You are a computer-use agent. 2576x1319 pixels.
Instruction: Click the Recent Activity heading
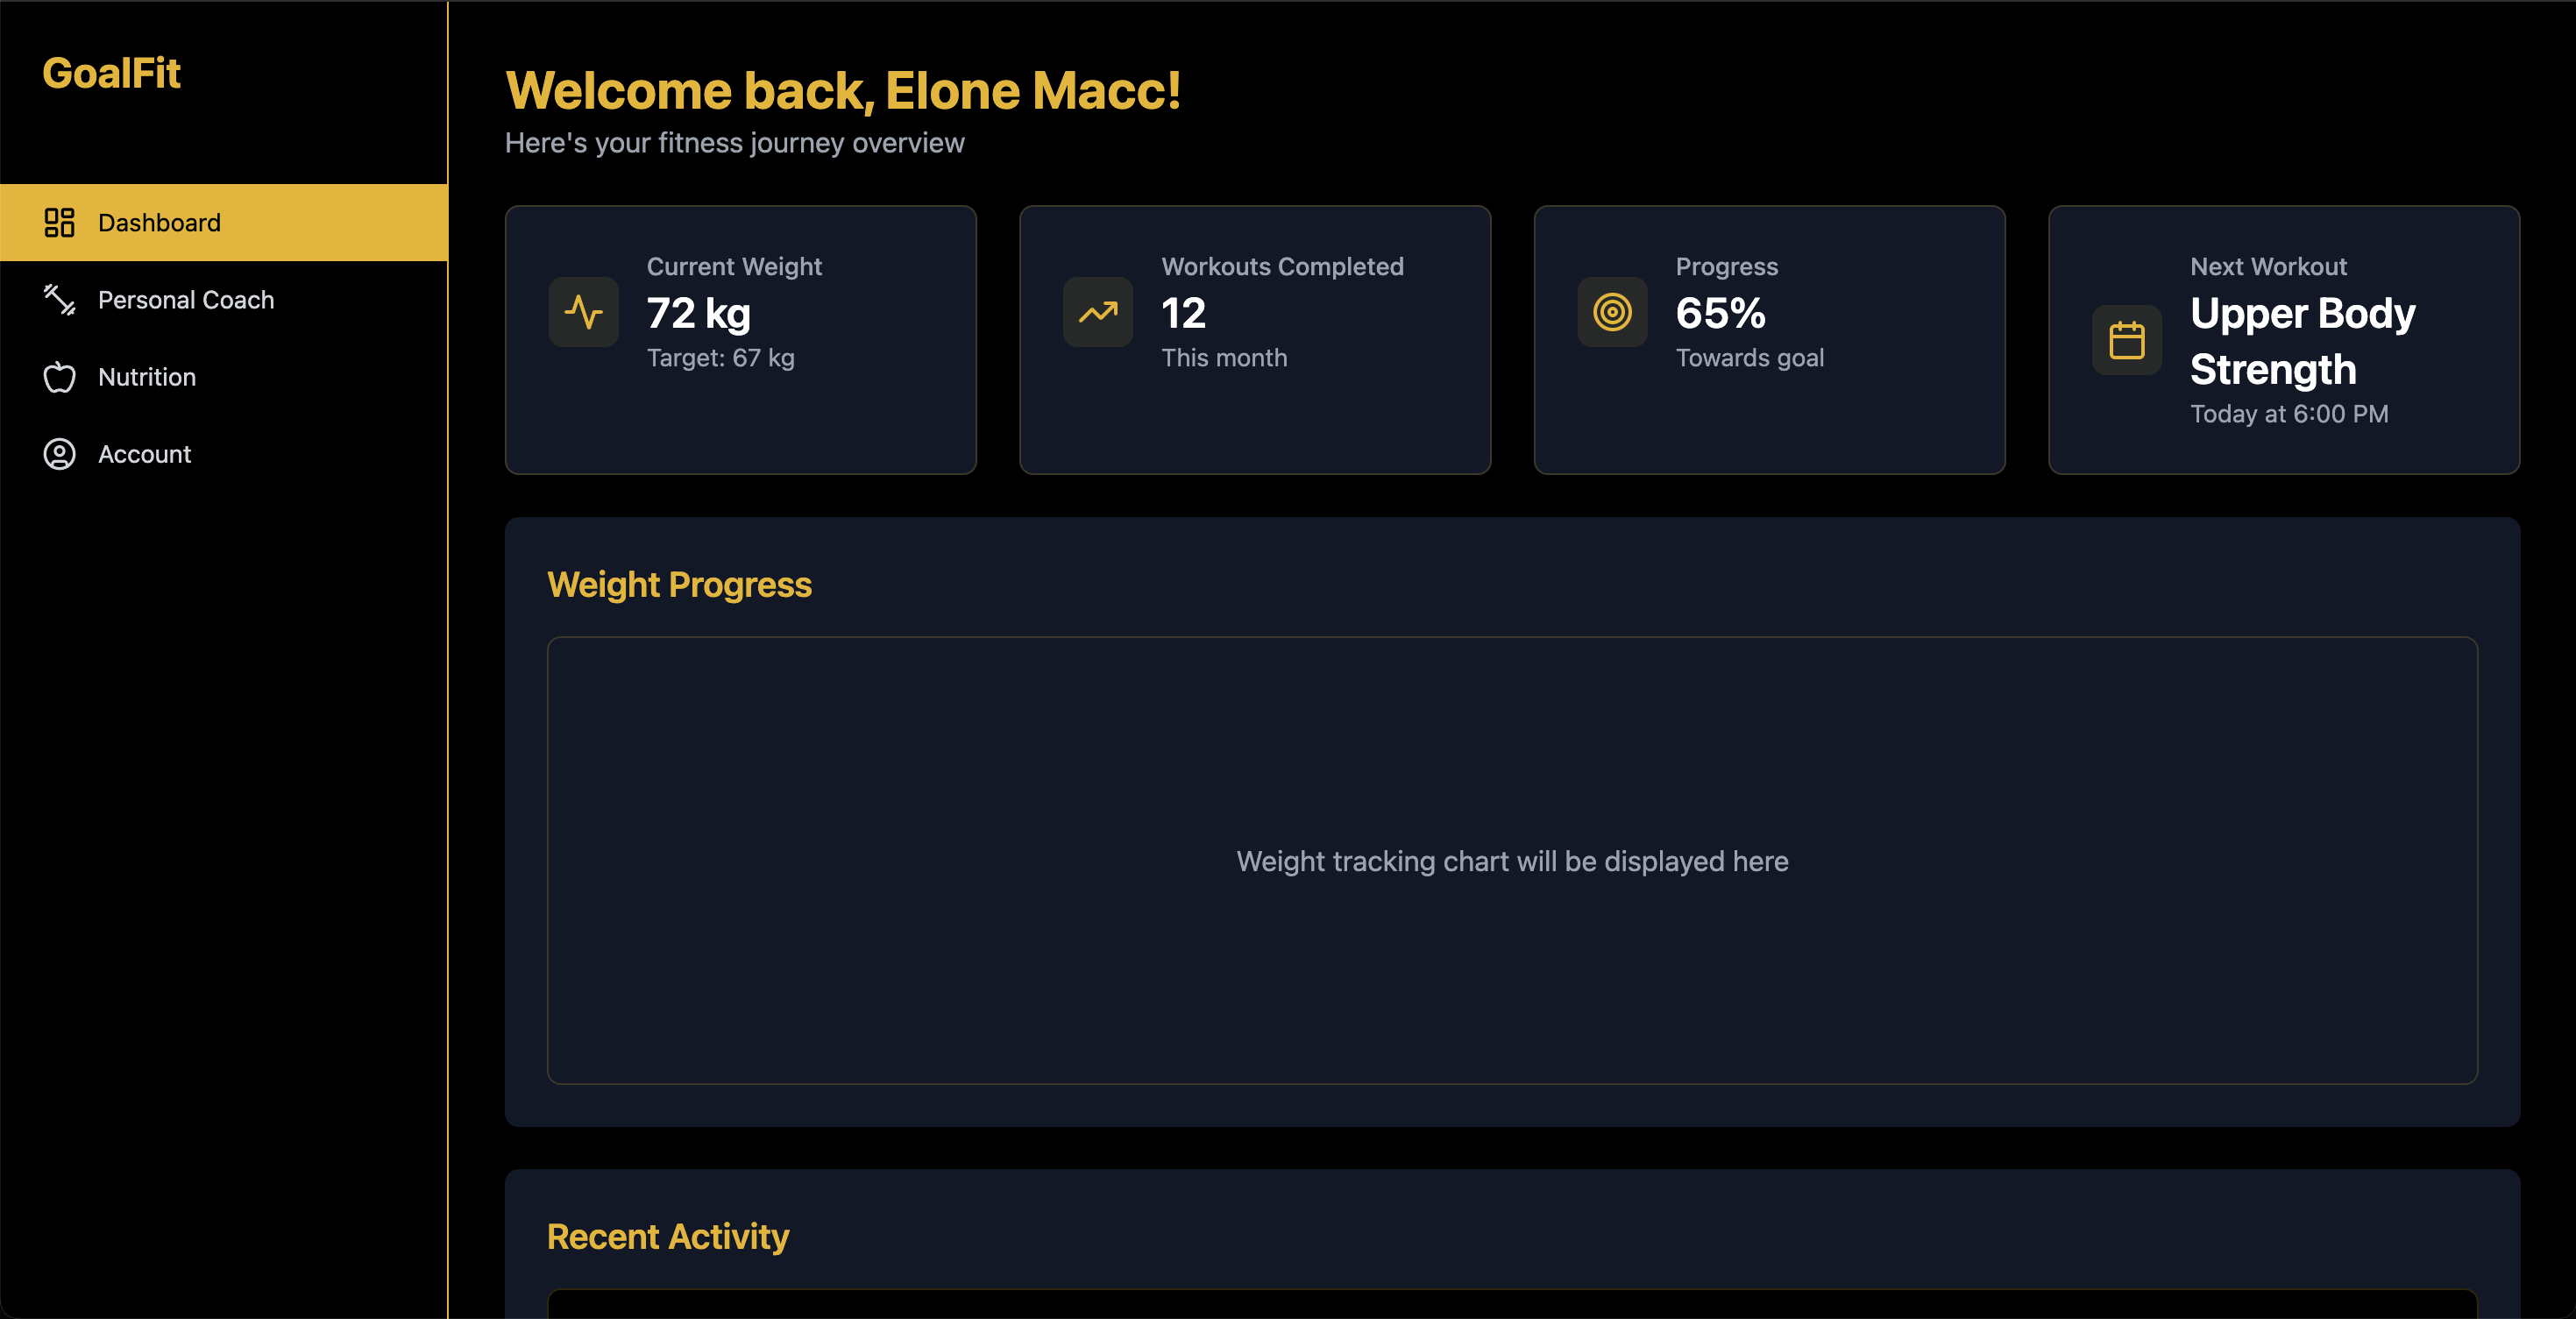click(668, 1237)
